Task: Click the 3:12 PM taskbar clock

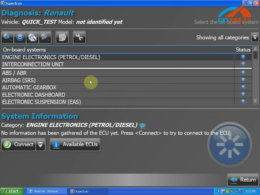Action: coord(251,191)
